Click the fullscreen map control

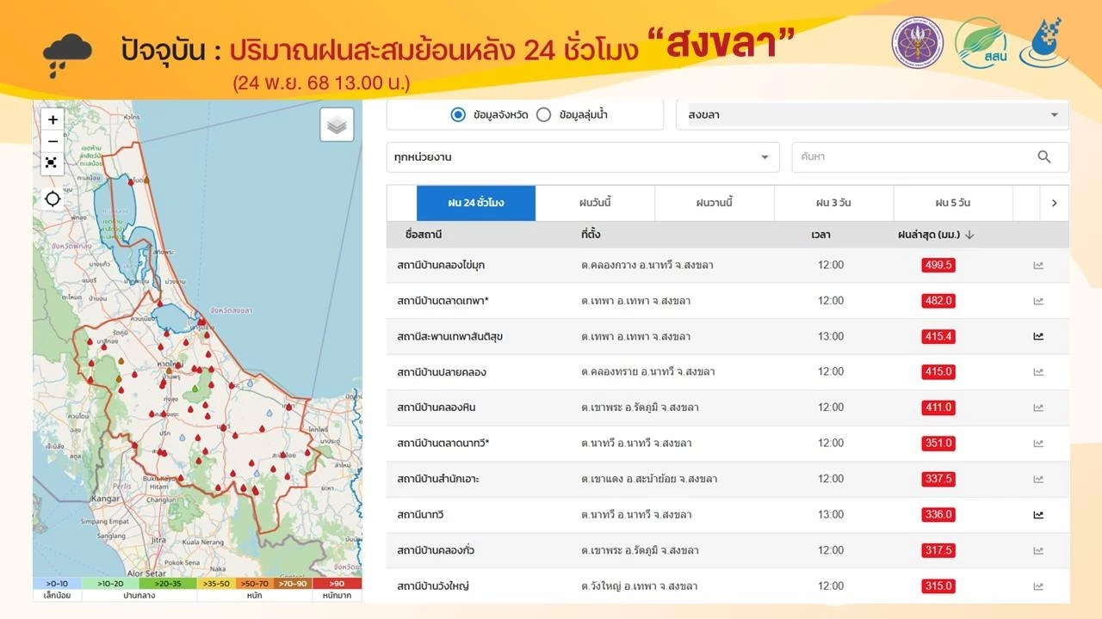(x=52, y=162)
